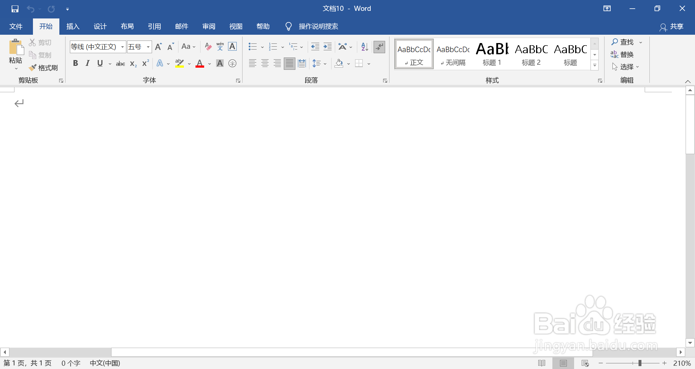This screenshot has height=369, width=695.
Task: Increase font size with the larger A icon
Action: (x=159, y=47)
